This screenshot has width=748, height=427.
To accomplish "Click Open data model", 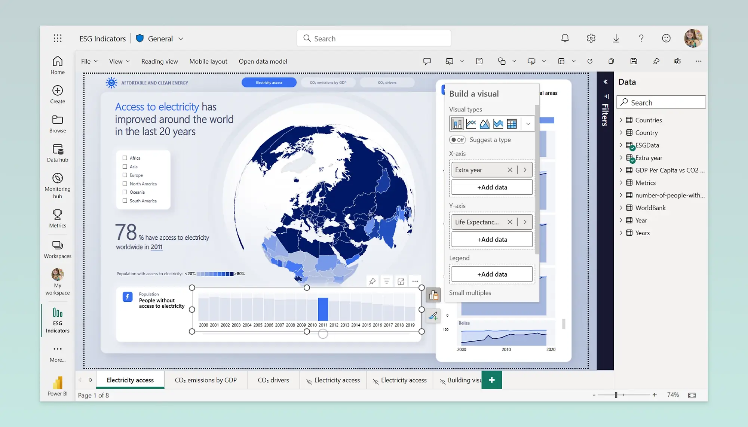I will [x=263, y=61].
